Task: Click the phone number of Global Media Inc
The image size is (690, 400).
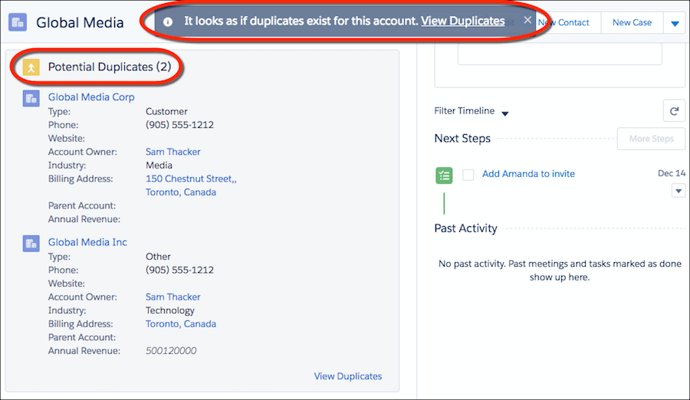Action: point(179,270)
